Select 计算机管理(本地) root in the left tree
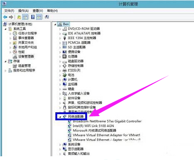194x160 pixels. (x=20, y=24)
